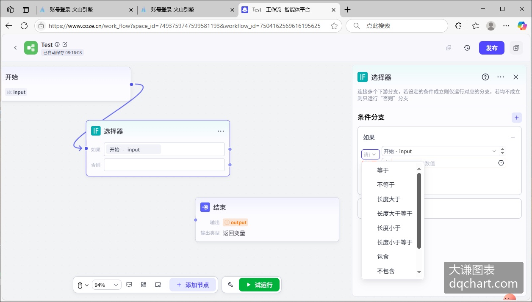
Task: Choose 长度小于 from the operator list
Action: [389, 228]
